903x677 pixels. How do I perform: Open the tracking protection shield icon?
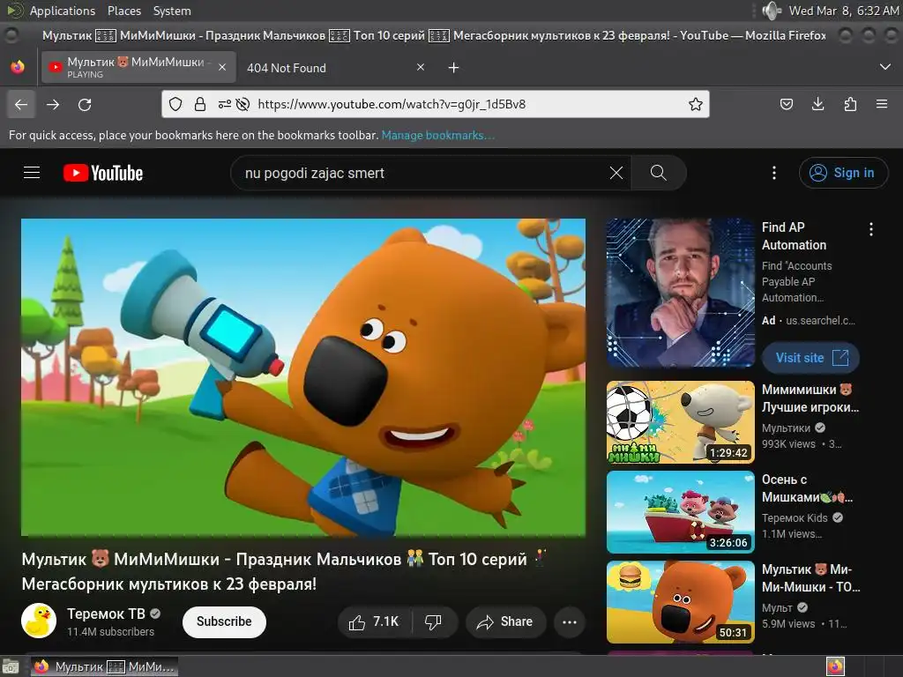(x=175, y=104)
